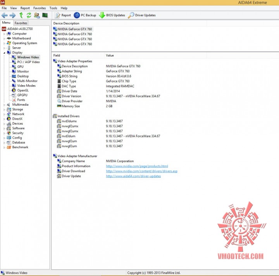Click the Value column header
279x276 pixels.
point(155,55)
